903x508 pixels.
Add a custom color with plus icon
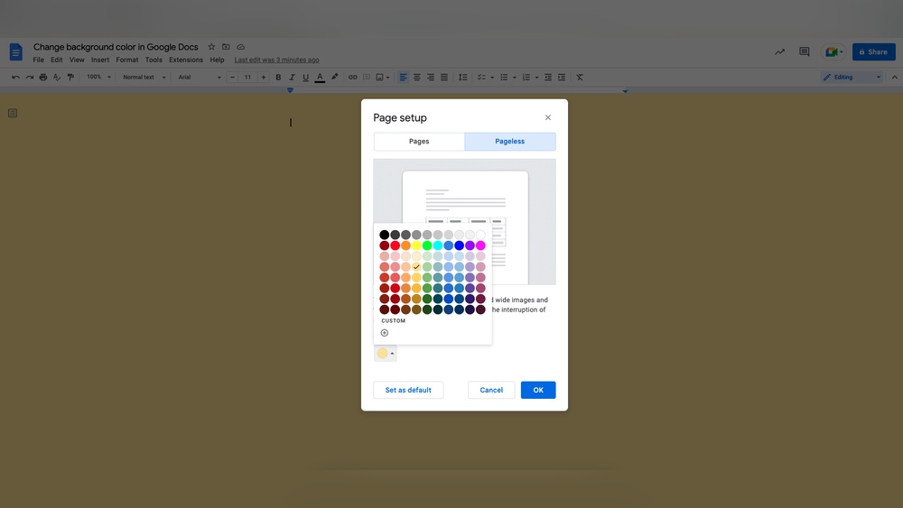pyautogui.click(x=385, y=333)
